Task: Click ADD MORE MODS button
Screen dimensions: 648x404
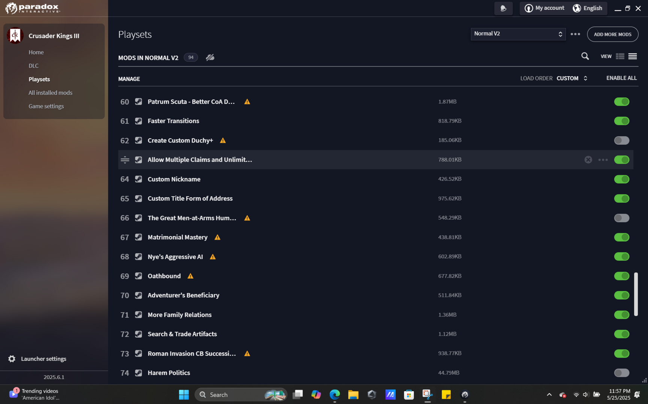Action: coord(612,34)
